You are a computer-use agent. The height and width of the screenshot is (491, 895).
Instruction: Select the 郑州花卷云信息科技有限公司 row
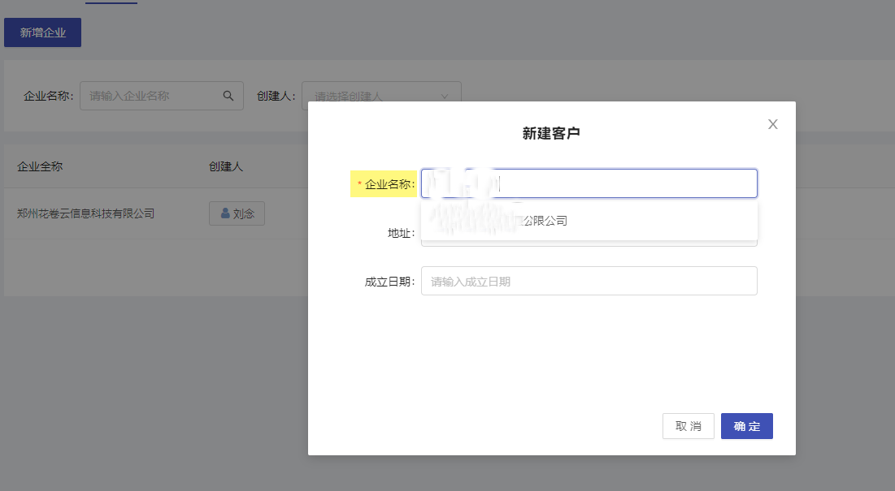pyautogui.click(x=156, y=213)
